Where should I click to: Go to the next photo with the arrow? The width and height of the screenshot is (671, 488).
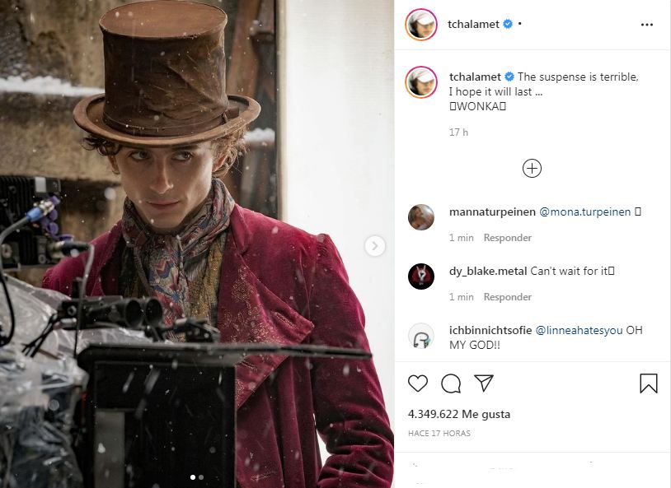tap(375, 246)
